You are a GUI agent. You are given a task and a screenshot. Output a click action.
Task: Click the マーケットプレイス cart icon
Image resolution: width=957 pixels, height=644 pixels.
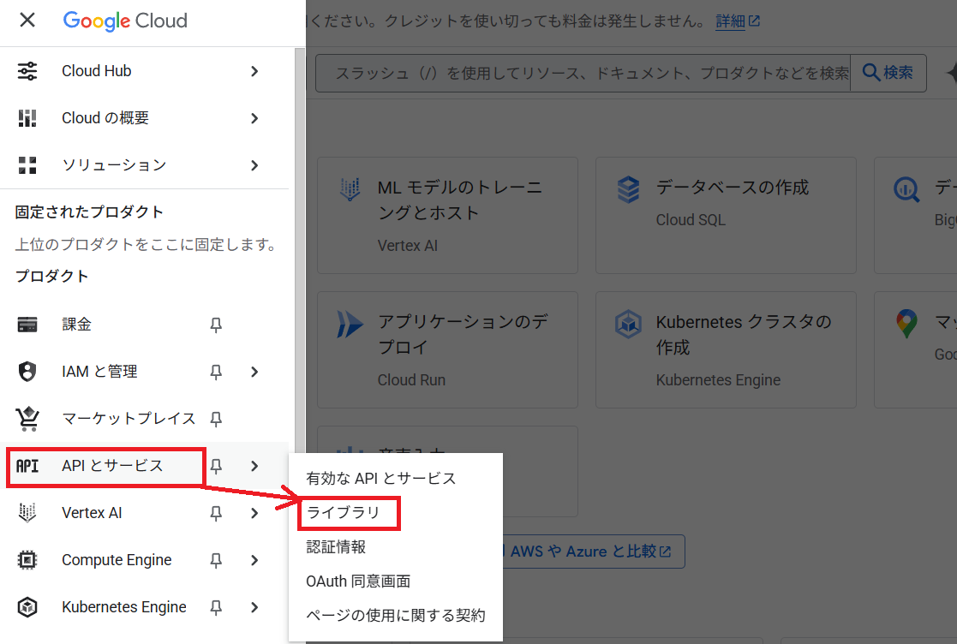click(x=27, y=419)
